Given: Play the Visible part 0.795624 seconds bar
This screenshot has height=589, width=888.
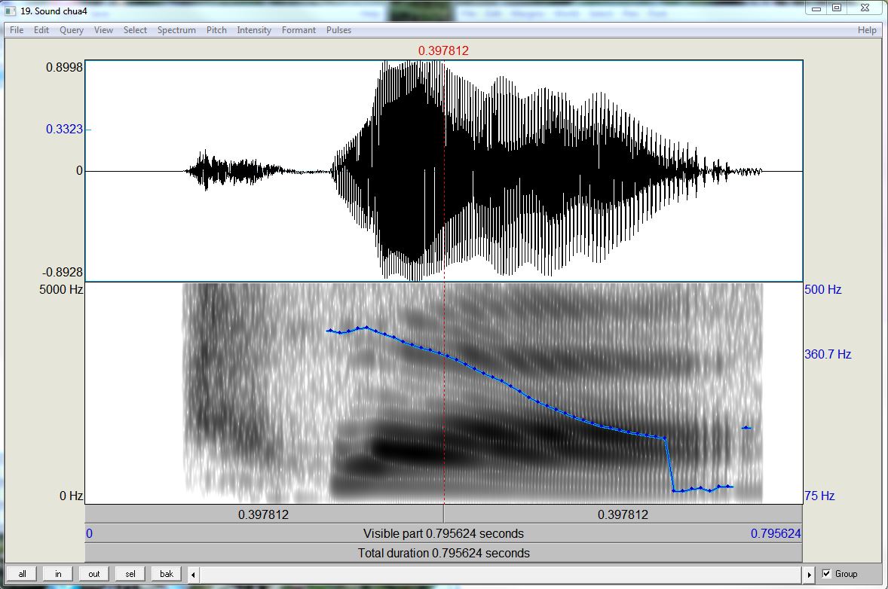Looking at the screenshot, I should point(443,533).
